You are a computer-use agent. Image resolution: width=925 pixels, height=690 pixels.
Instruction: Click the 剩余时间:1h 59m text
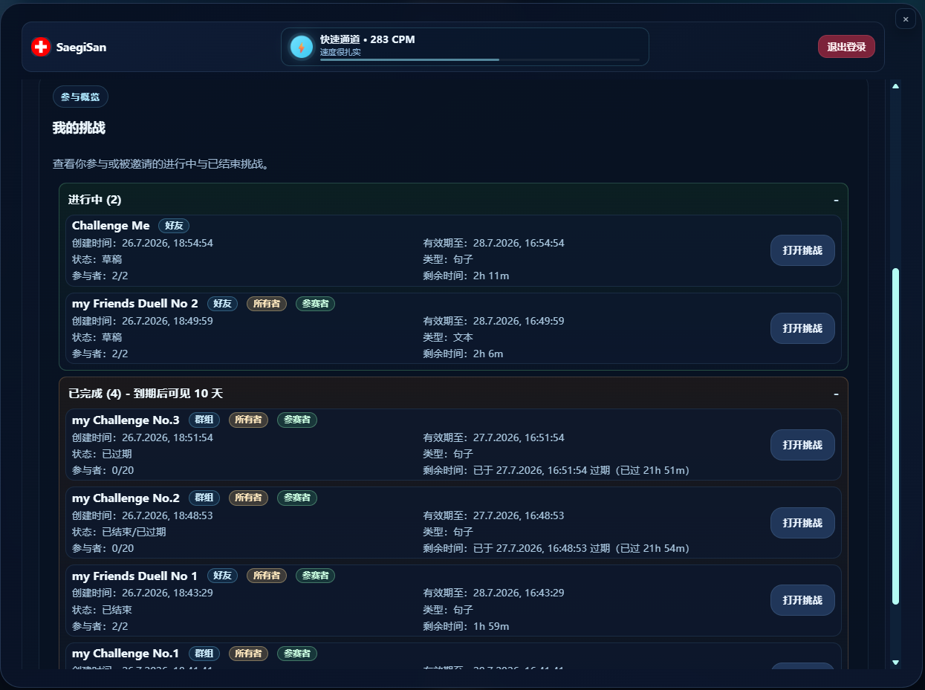click(x=466, y=626)
